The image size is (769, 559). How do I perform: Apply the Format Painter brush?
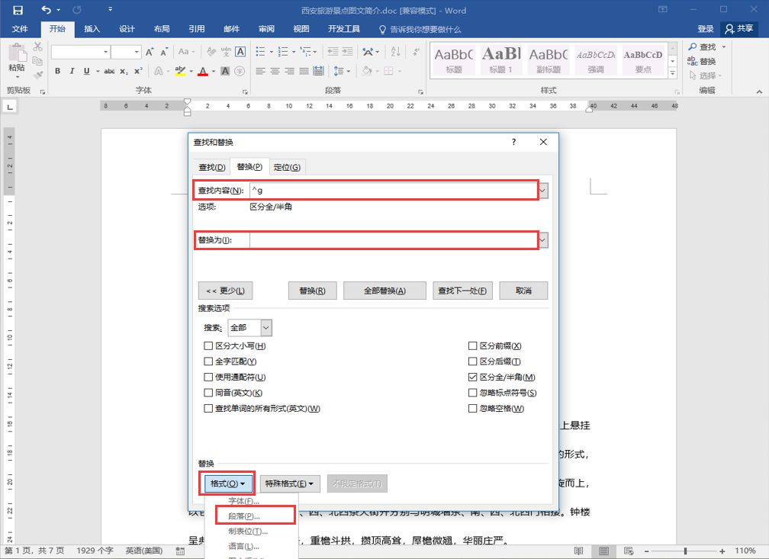pos(38,75)
